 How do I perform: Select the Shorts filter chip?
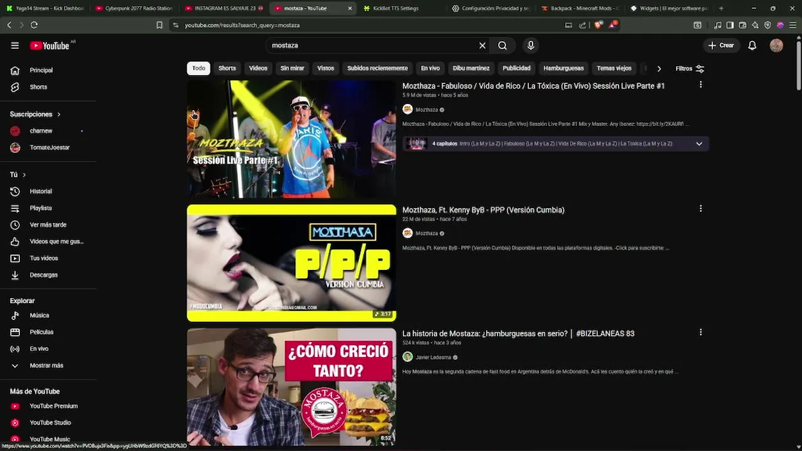coord(227,68)
